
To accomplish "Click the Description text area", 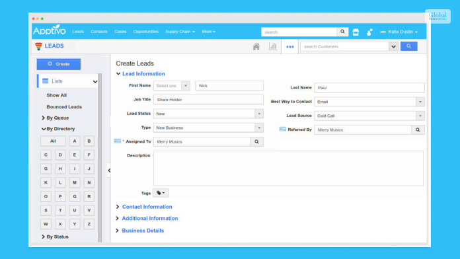I will tap(288, 168).
